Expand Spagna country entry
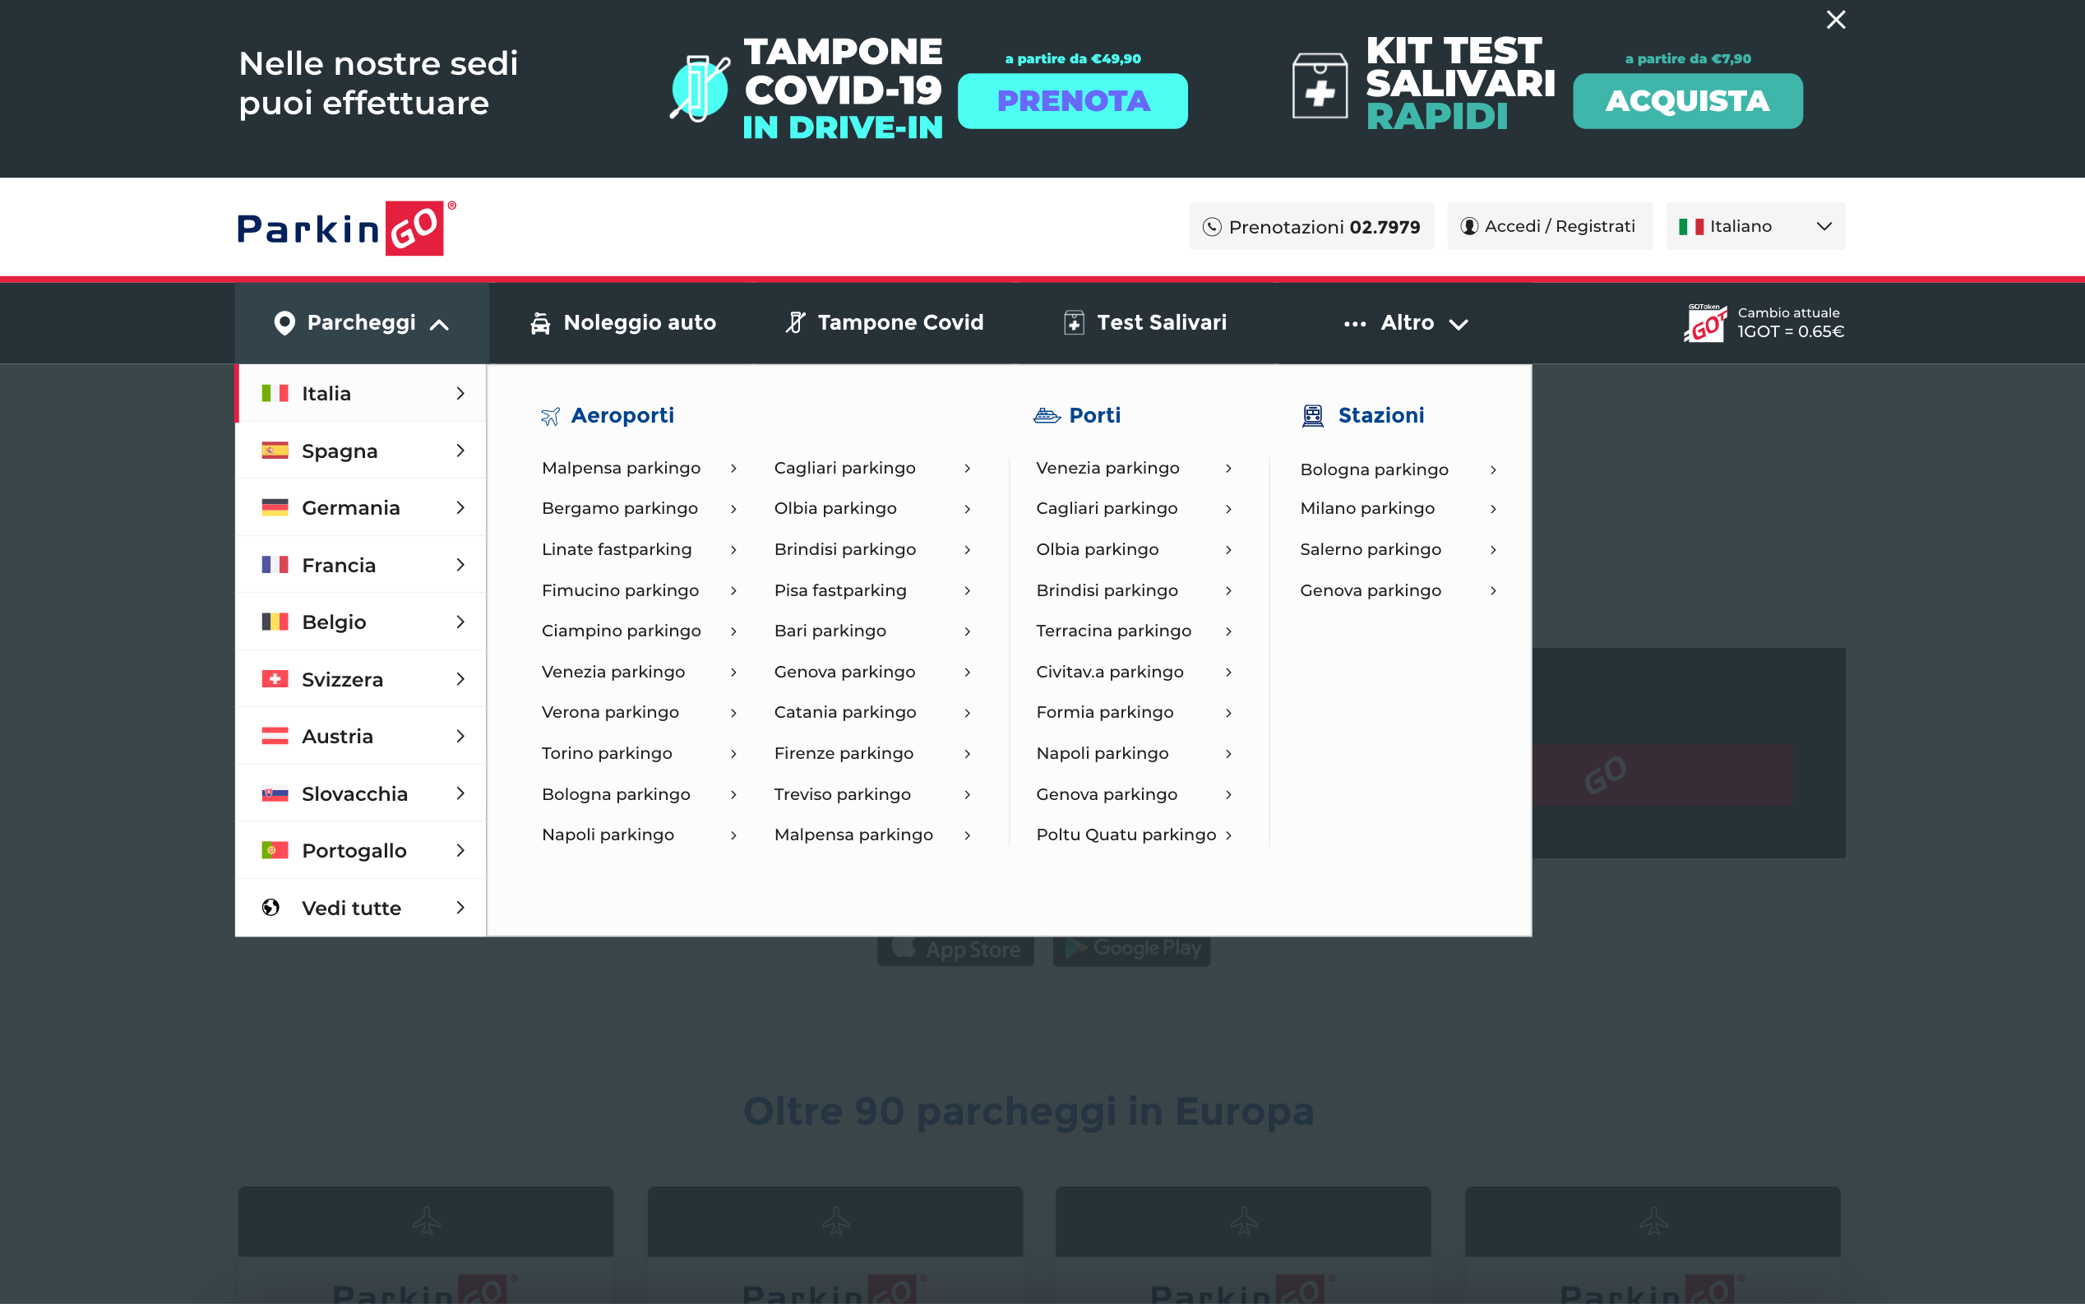 click(361, 451)
